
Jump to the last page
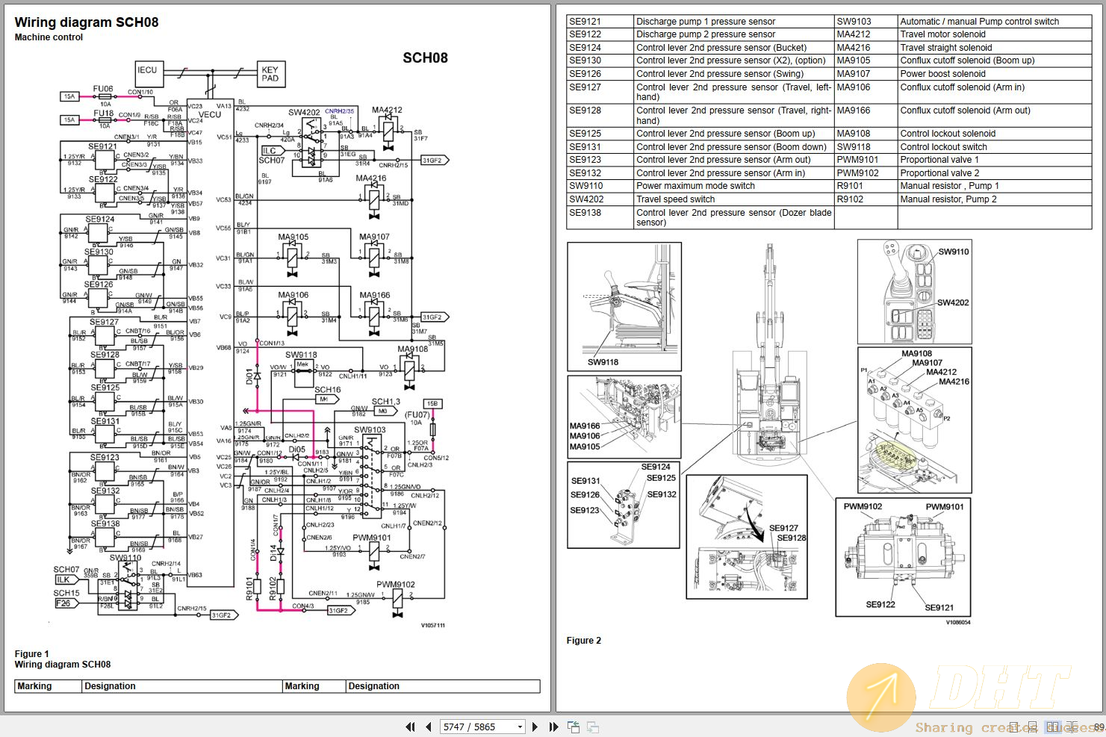pyautogui.click(x=553, y=727)
